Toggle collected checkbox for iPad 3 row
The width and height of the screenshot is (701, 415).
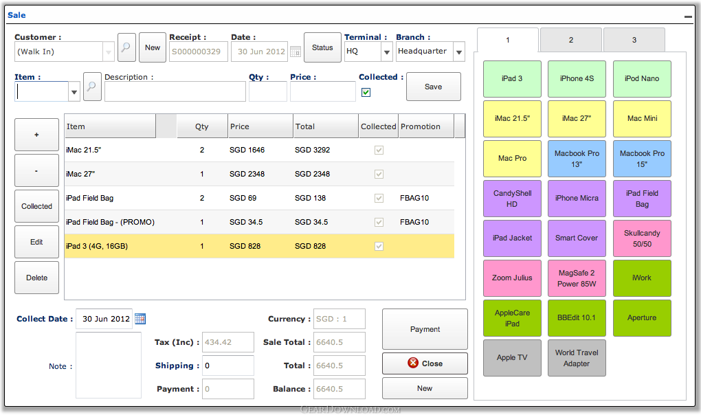point(379,246)
